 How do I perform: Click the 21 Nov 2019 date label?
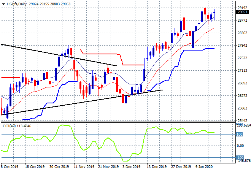tap(108, 167)
